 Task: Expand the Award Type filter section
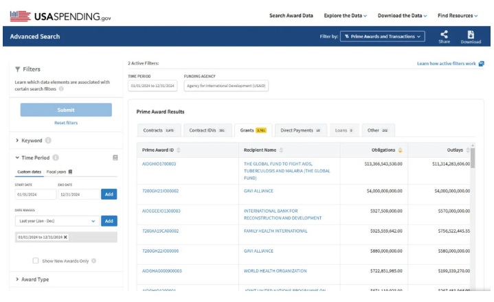pos(17,279)
